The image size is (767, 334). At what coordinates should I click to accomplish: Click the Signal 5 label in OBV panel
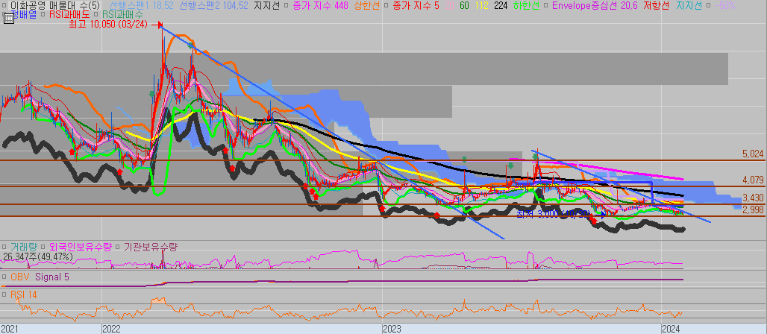click(x=51, y=277)
